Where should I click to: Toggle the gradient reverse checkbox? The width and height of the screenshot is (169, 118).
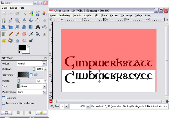click(31, 75)
